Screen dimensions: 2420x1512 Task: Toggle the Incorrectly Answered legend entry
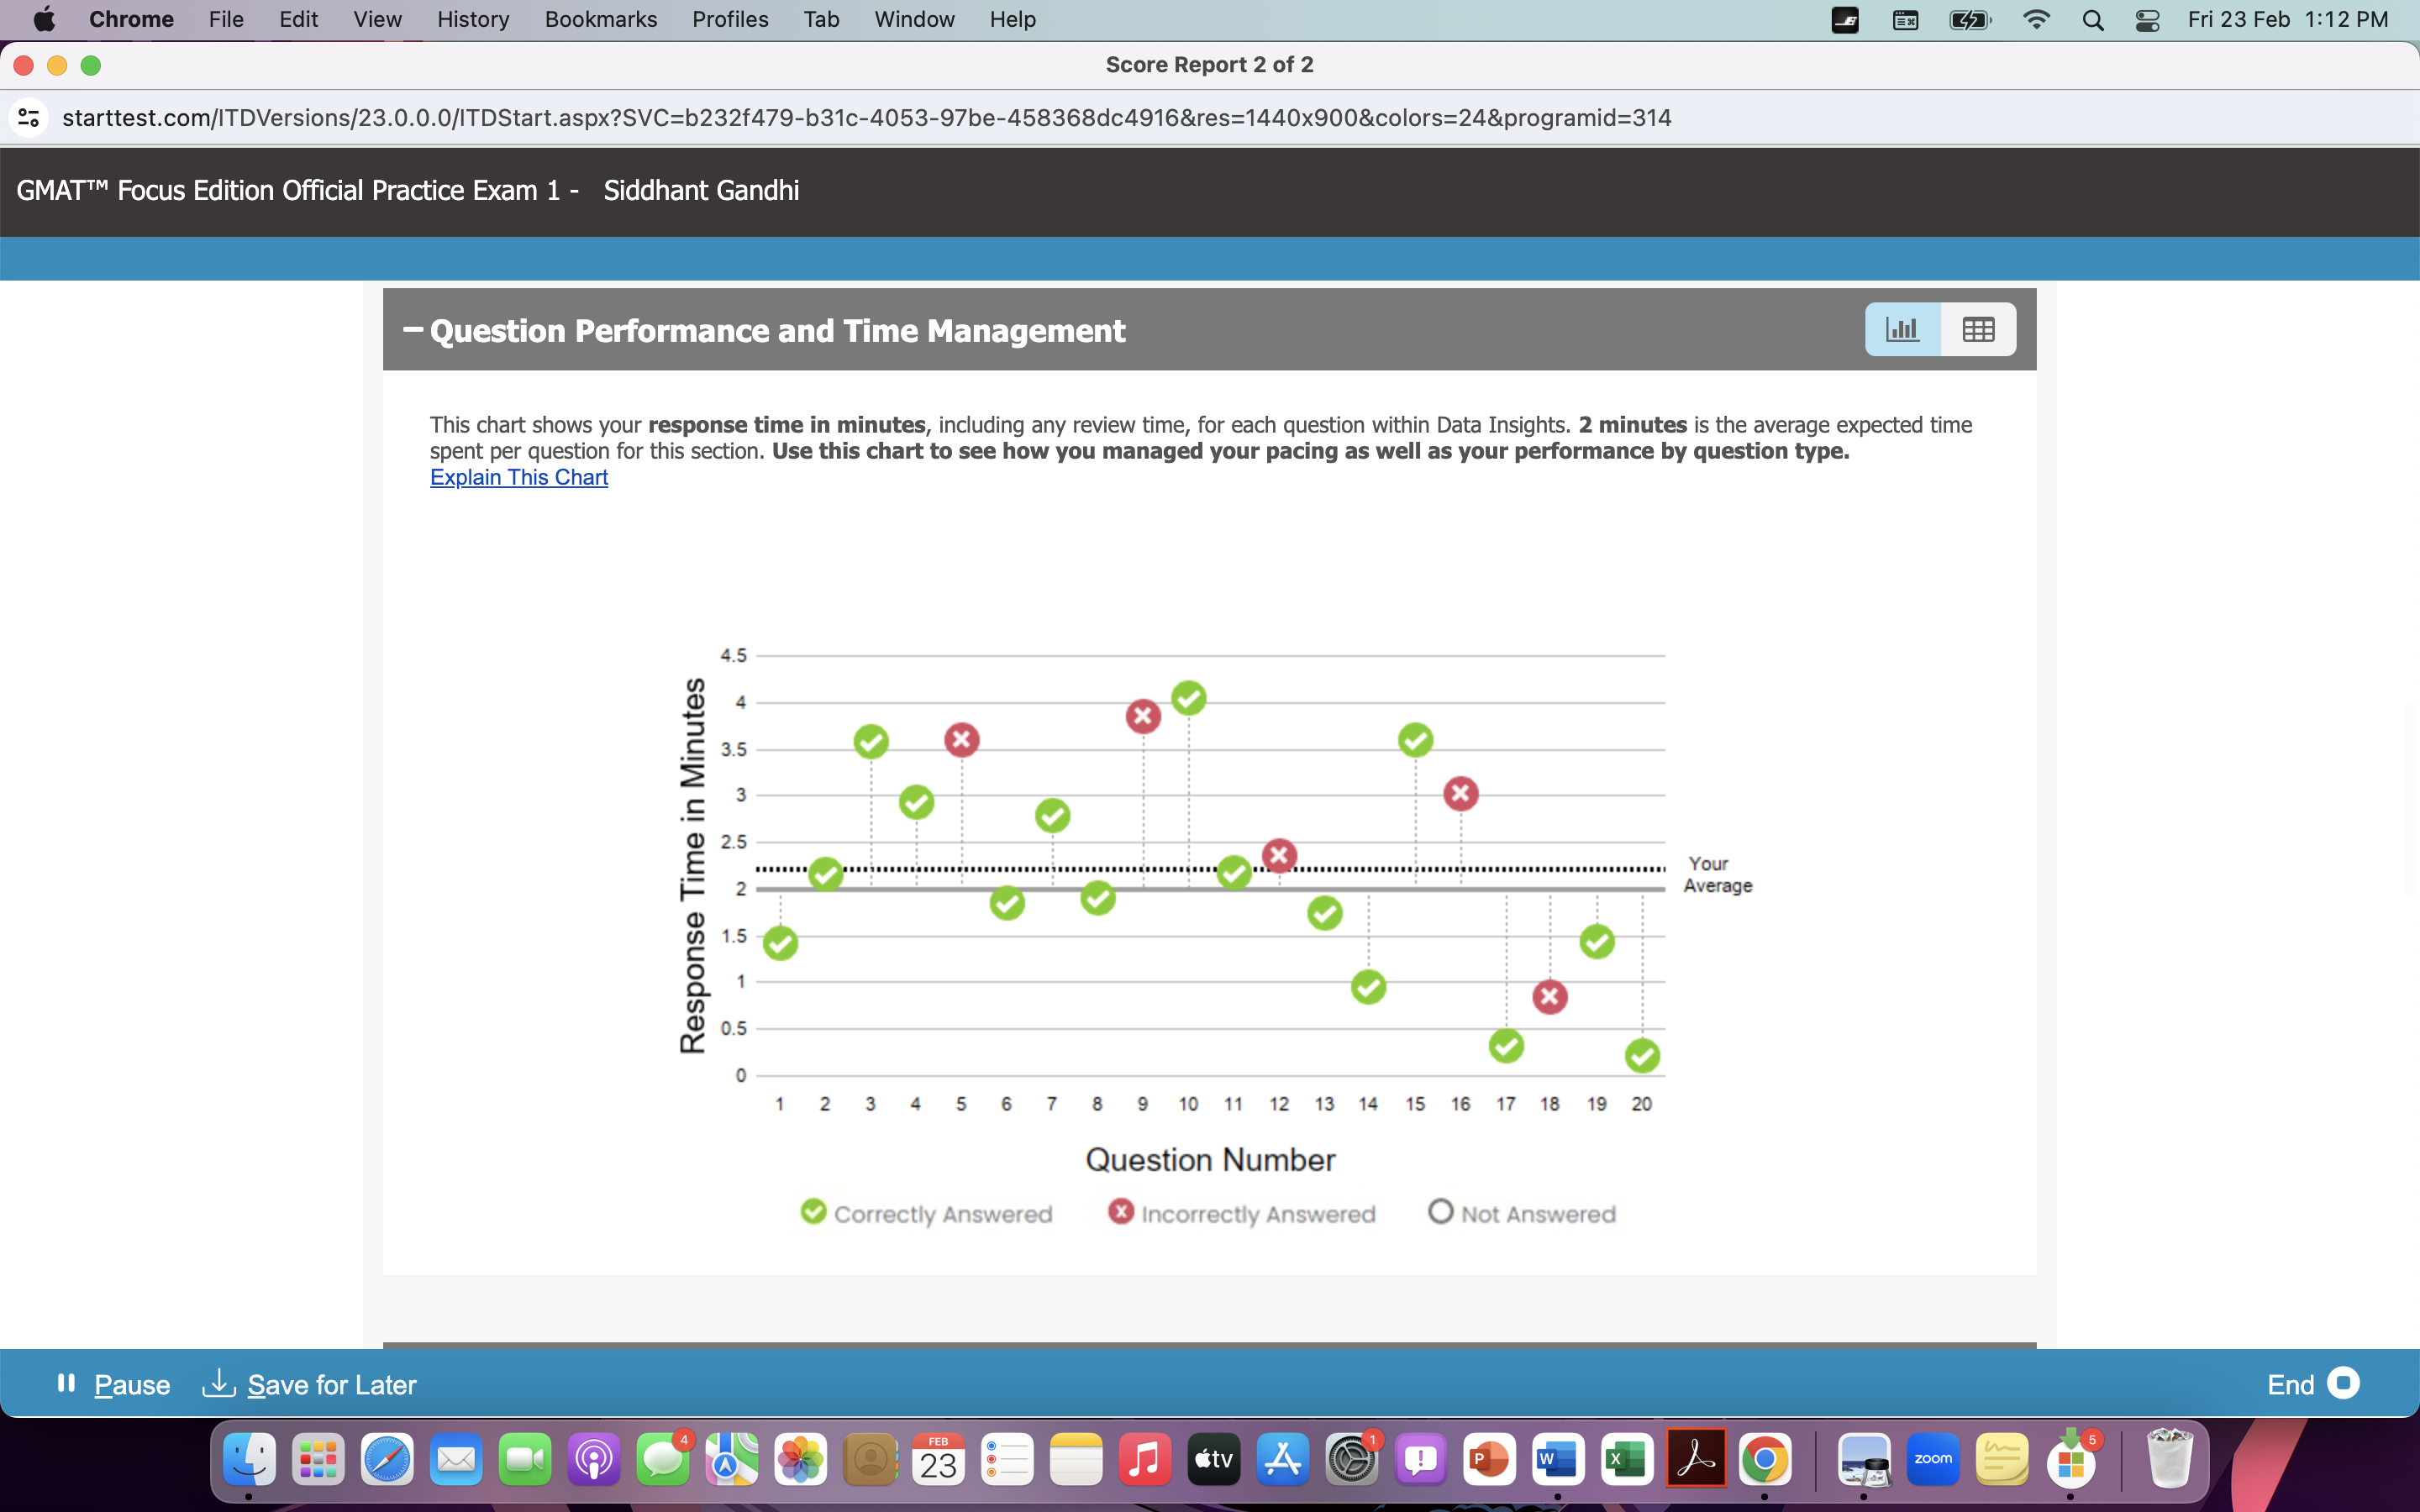point(1242,1213)
